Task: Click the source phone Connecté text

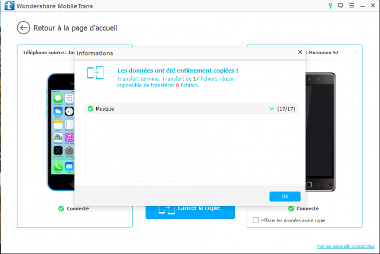Action: (x=78, y=209)
